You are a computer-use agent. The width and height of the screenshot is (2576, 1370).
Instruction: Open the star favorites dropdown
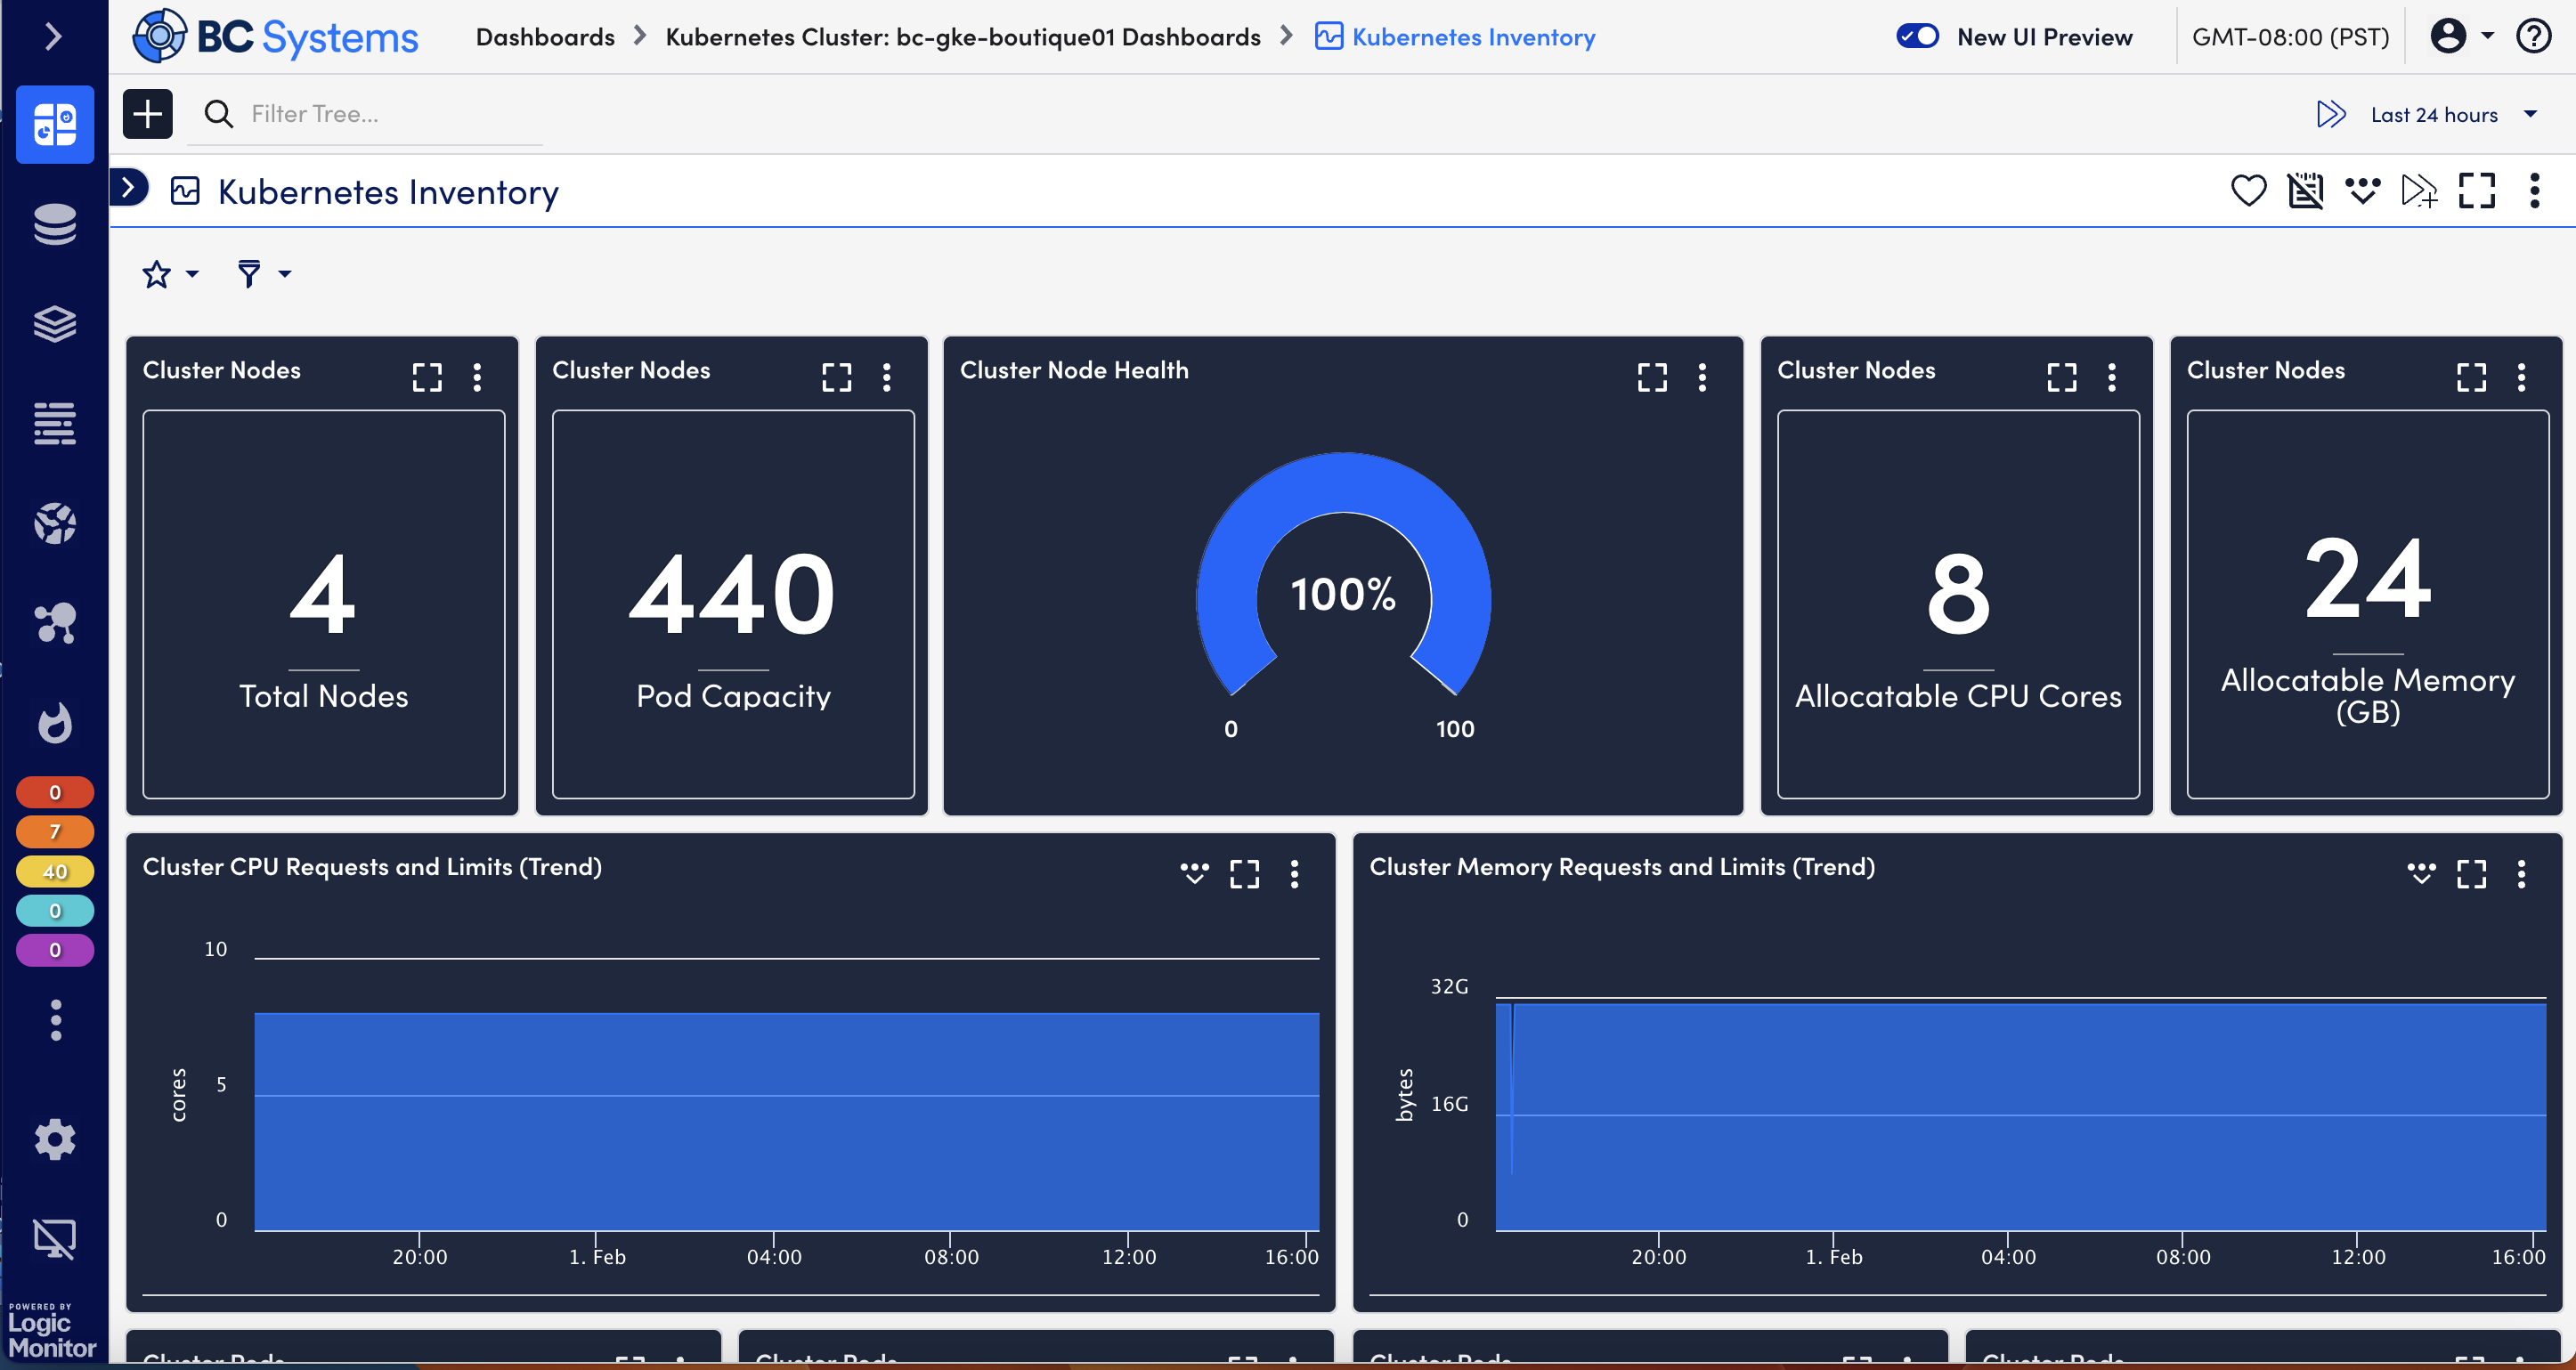coord(170,274)
